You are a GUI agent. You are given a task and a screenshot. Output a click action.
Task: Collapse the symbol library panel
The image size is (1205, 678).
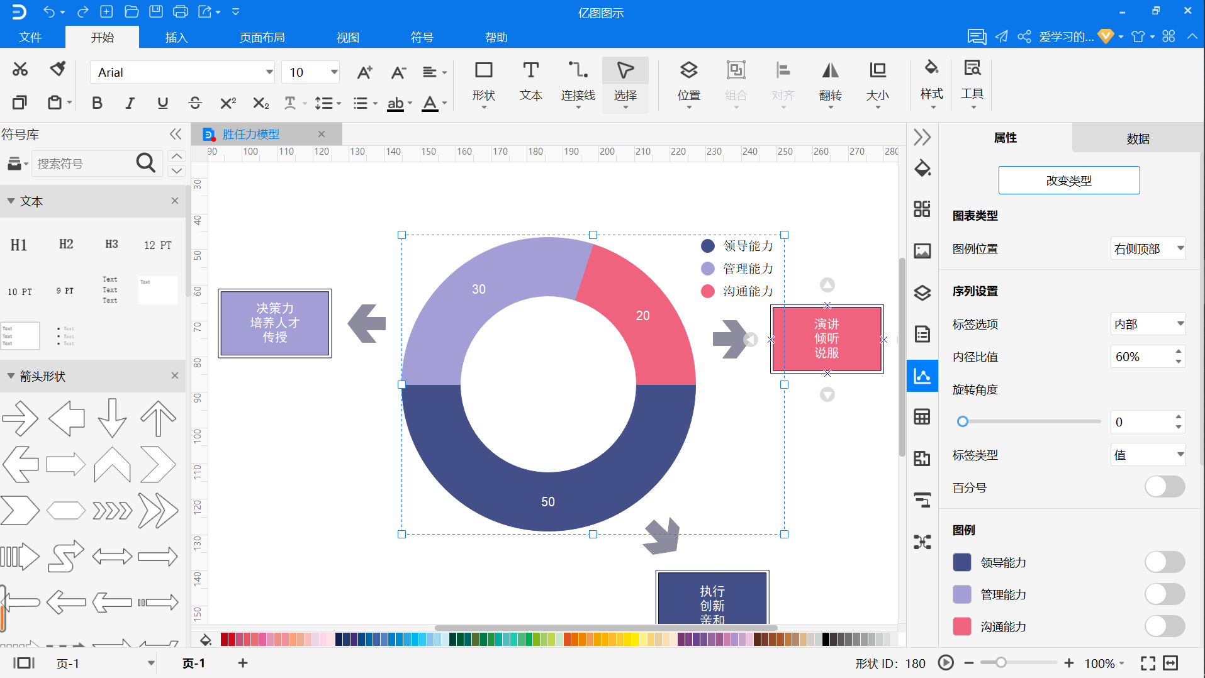point(176,134)
